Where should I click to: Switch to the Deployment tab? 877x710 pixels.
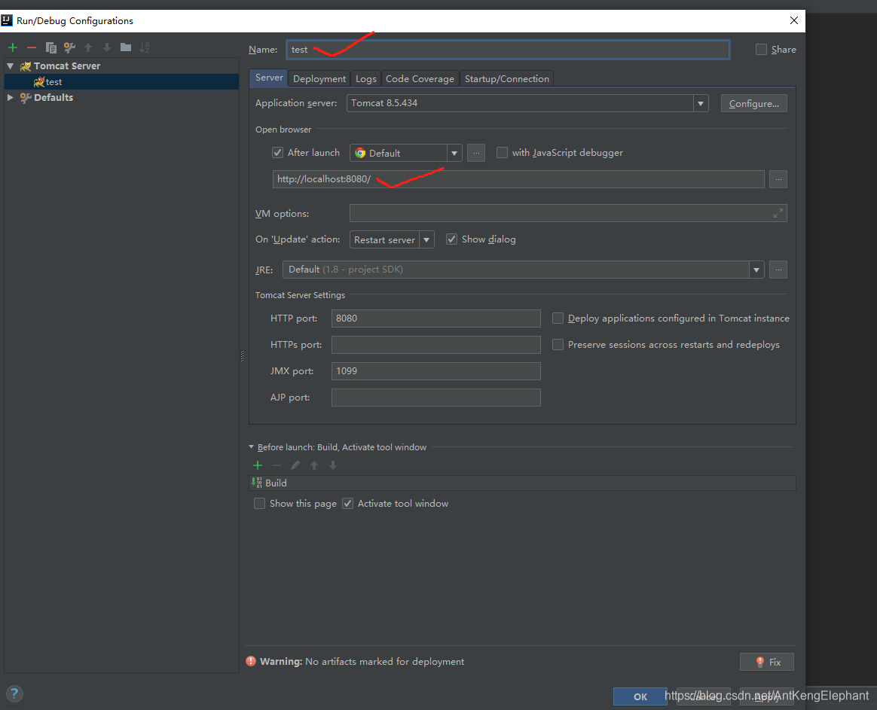[x=319, y=79]
